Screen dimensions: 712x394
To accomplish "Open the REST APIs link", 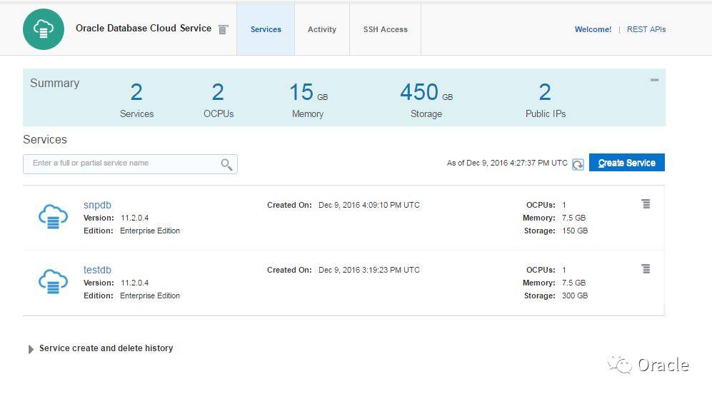I will [x=646, y=29].
